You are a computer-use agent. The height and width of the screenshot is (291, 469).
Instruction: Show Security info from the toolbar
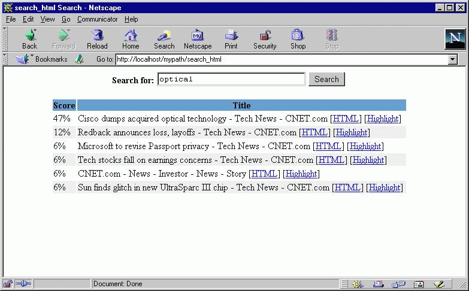pos(265,39)
